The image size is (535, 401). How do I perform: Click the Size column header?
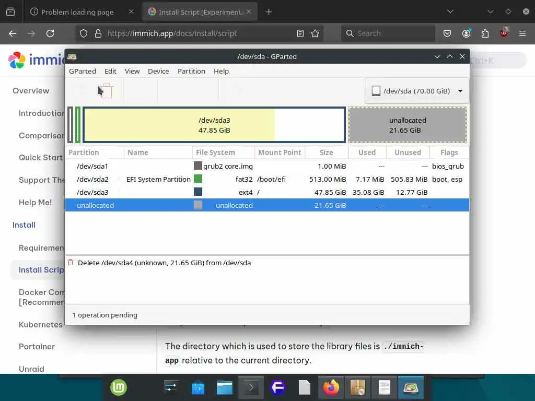(327, 152)
